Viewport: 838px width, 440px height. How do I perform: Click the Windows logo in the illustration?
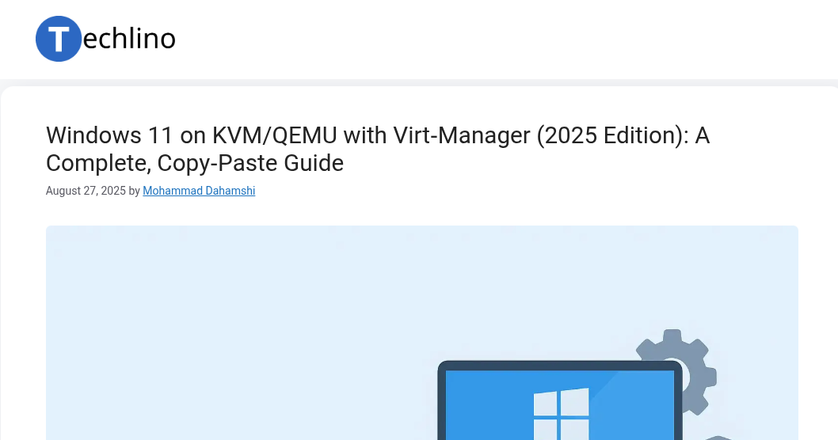(561, 415)
